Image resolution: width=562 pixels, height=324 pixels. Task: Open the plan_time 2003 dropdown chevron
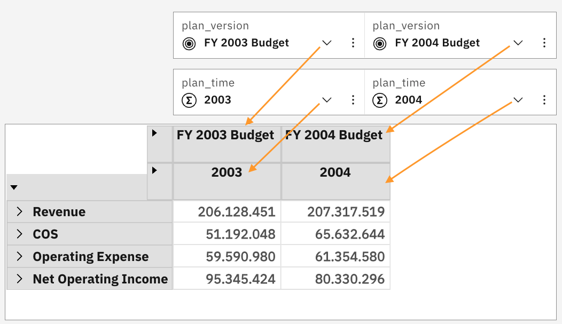click(327, 100)
